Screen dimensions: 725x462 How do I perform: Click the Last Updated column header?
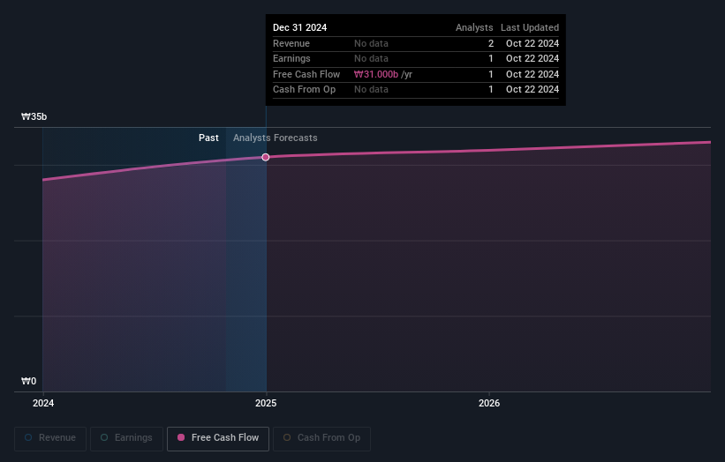tap(530, 27)
